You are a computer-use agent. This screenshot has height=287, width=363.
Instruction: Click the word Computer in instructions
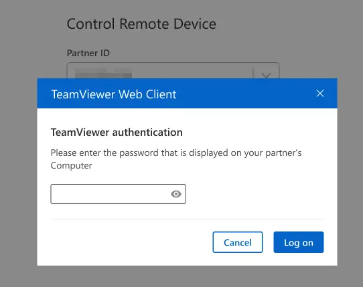click(71, 166)
